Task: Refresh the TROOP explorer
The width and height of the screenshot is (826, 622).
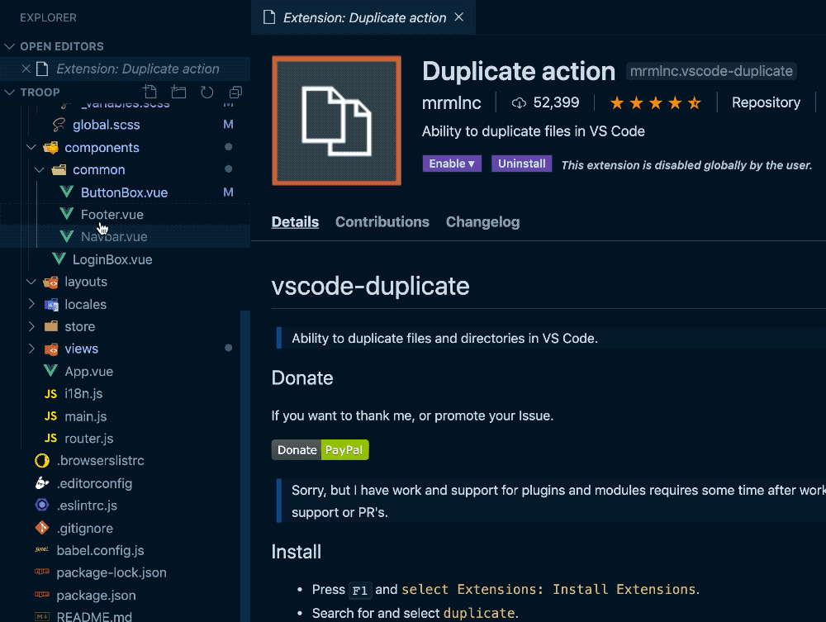Action: (x=206, y=93)
